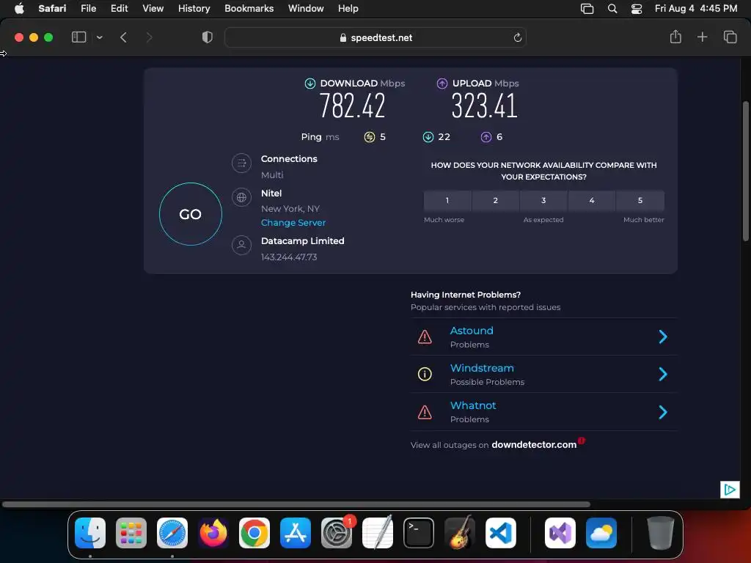Expand Astound row chevron arrow
This screenshot has width=751, height=563.
tap(663, 336)
